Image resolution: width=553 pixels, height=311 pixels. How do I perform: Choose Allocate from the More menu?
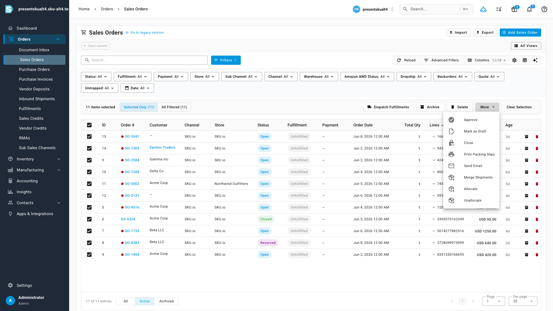tap(471, 189)
